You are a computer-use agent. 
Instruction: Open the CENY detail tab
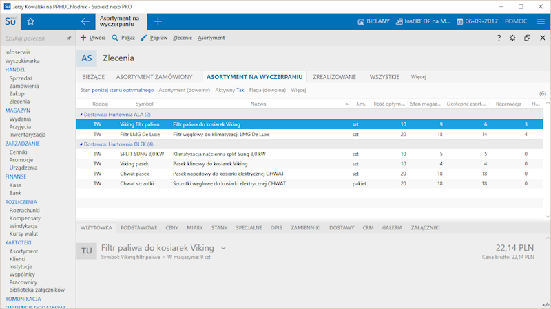[x=171, y=228]
